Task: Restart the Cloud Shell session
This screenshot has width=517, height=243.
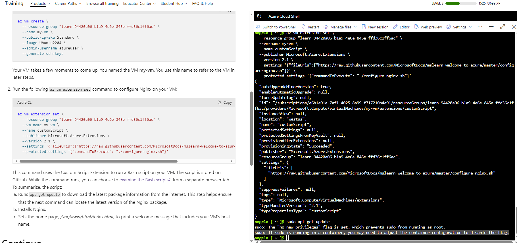Action: [310, 27]
